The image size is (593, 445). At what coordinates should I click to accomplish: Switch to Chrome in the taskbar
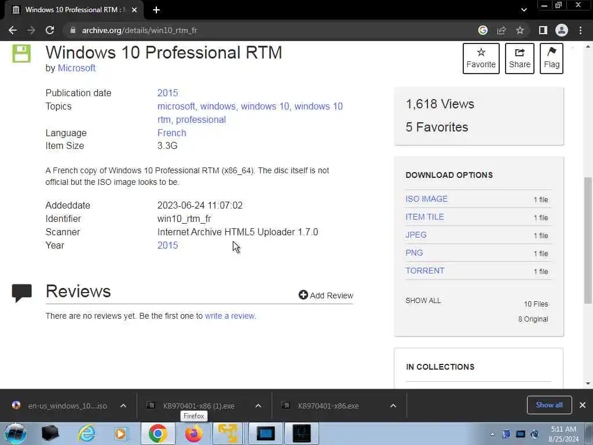[x=158, y=433]
